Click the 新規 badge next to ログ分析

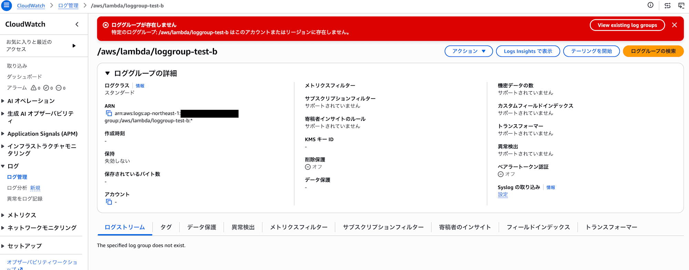coord(35,188)
